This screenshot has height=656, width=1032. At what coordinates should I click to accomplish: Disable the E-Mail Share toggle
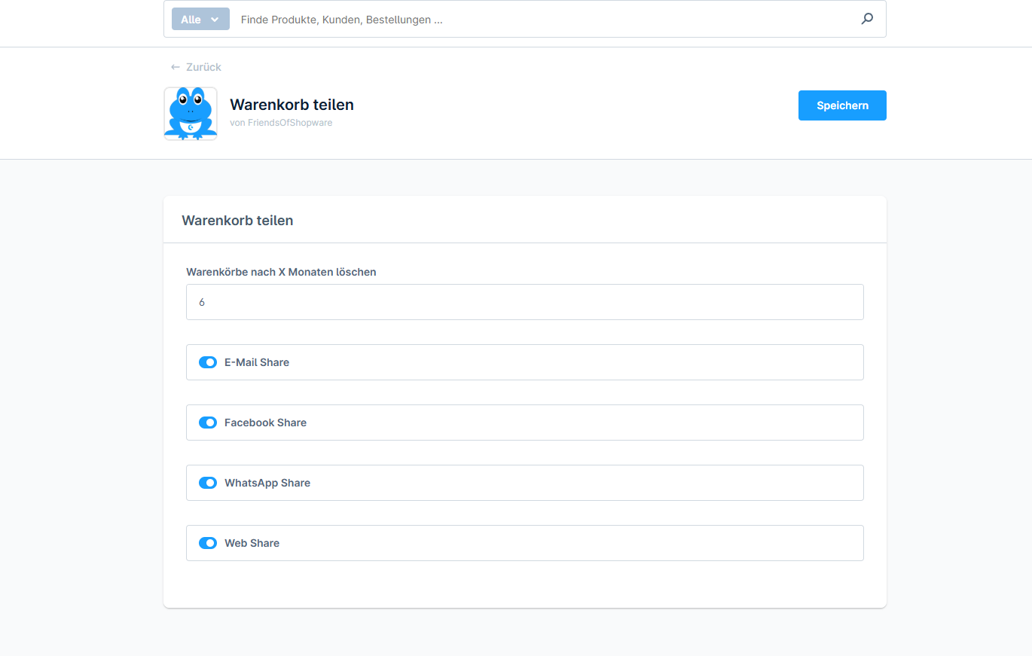click(x=208, y=362)
